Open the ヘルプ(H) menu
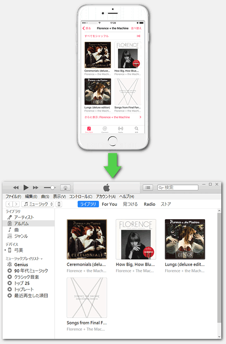This screenshot has height=344, width=226. pos(126,197)
